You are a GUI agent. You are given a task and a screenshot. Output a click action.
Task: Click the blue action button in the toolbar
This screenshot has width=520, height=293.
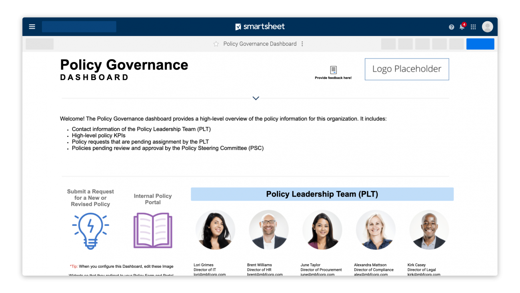point(480,44)
